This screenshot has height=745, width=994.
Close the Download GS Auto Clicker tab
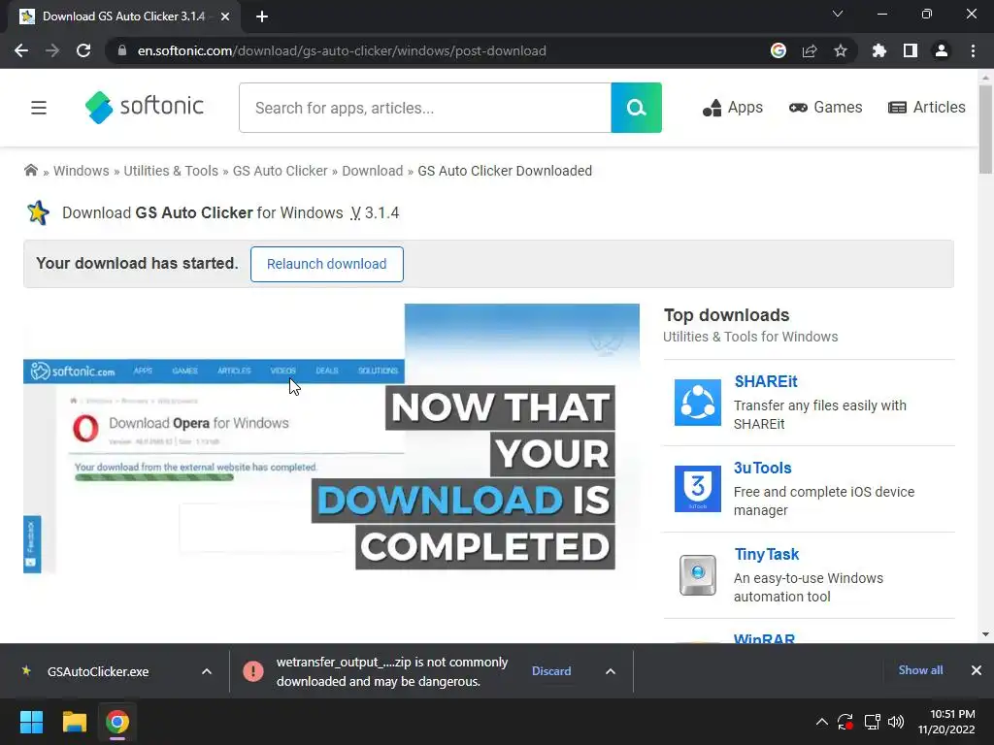pyautogui.click(x=225, y=16)
